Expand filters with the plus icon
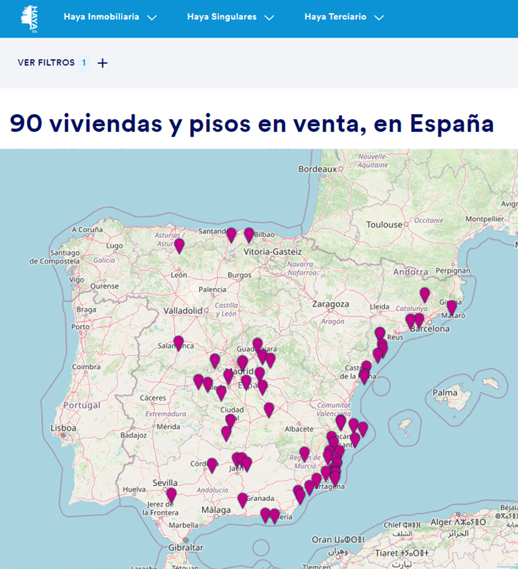The height and width of the screenshot is (569, 518). tap(102, 63)
